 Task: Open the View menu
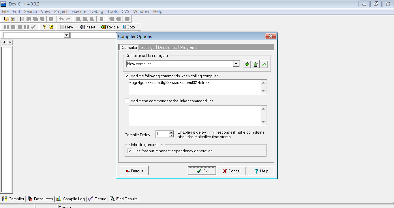46,11
